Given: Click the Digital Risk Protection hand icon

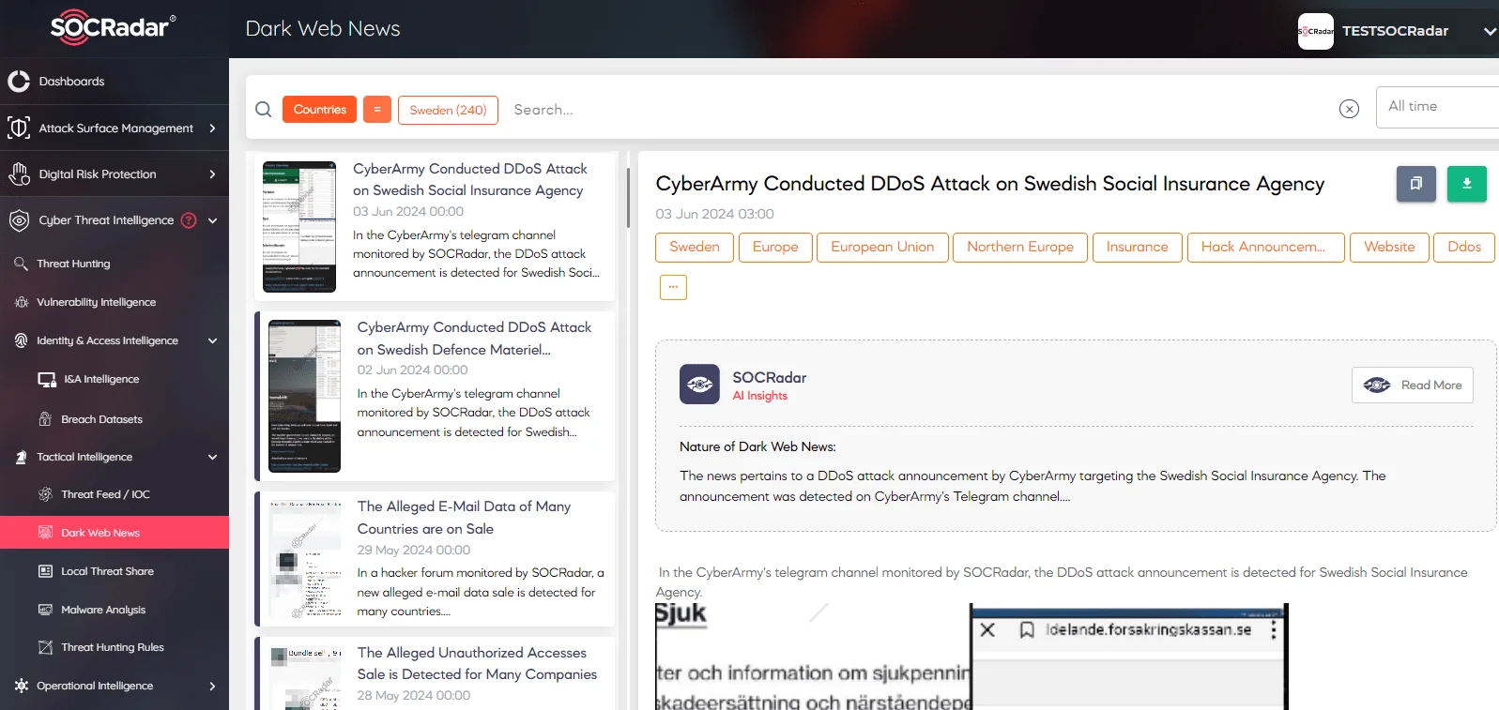Looking at the screenshot, I should click(x=19, y=174).
